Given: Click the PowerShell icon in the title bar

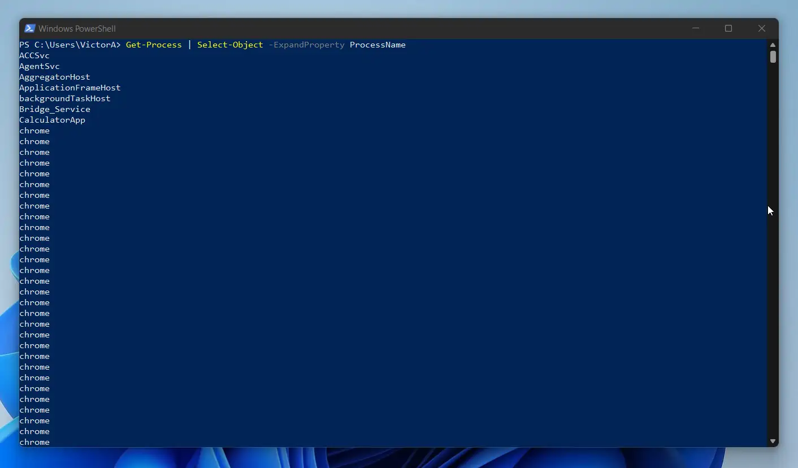Looking at the screenshot, I should (30, 28).
